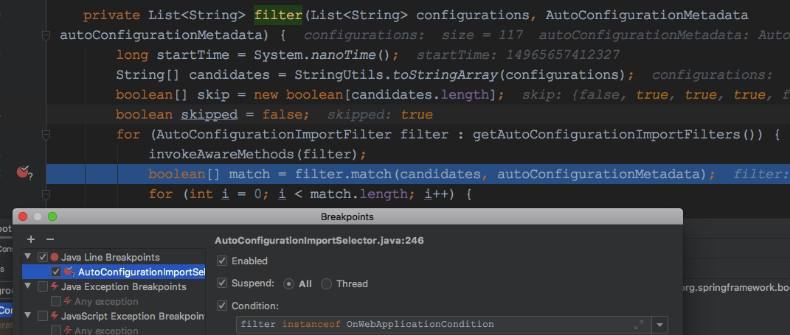Close the Breakpoints dialog with red button
This screenshot has width=790, height=335.
23,216
